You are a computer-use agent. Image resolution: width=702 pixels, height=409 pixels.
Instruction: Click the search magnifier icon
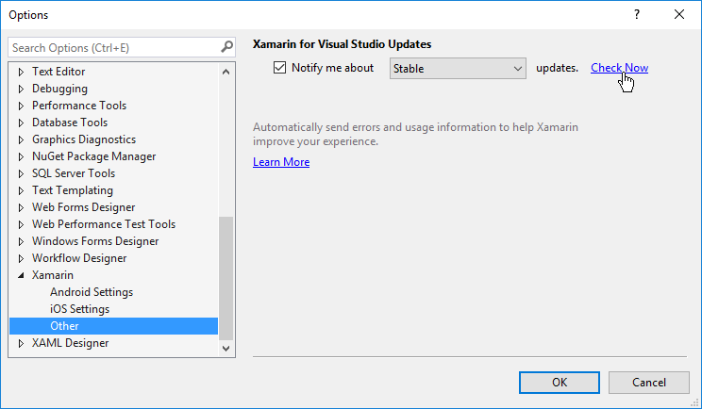tap(227, 46)
